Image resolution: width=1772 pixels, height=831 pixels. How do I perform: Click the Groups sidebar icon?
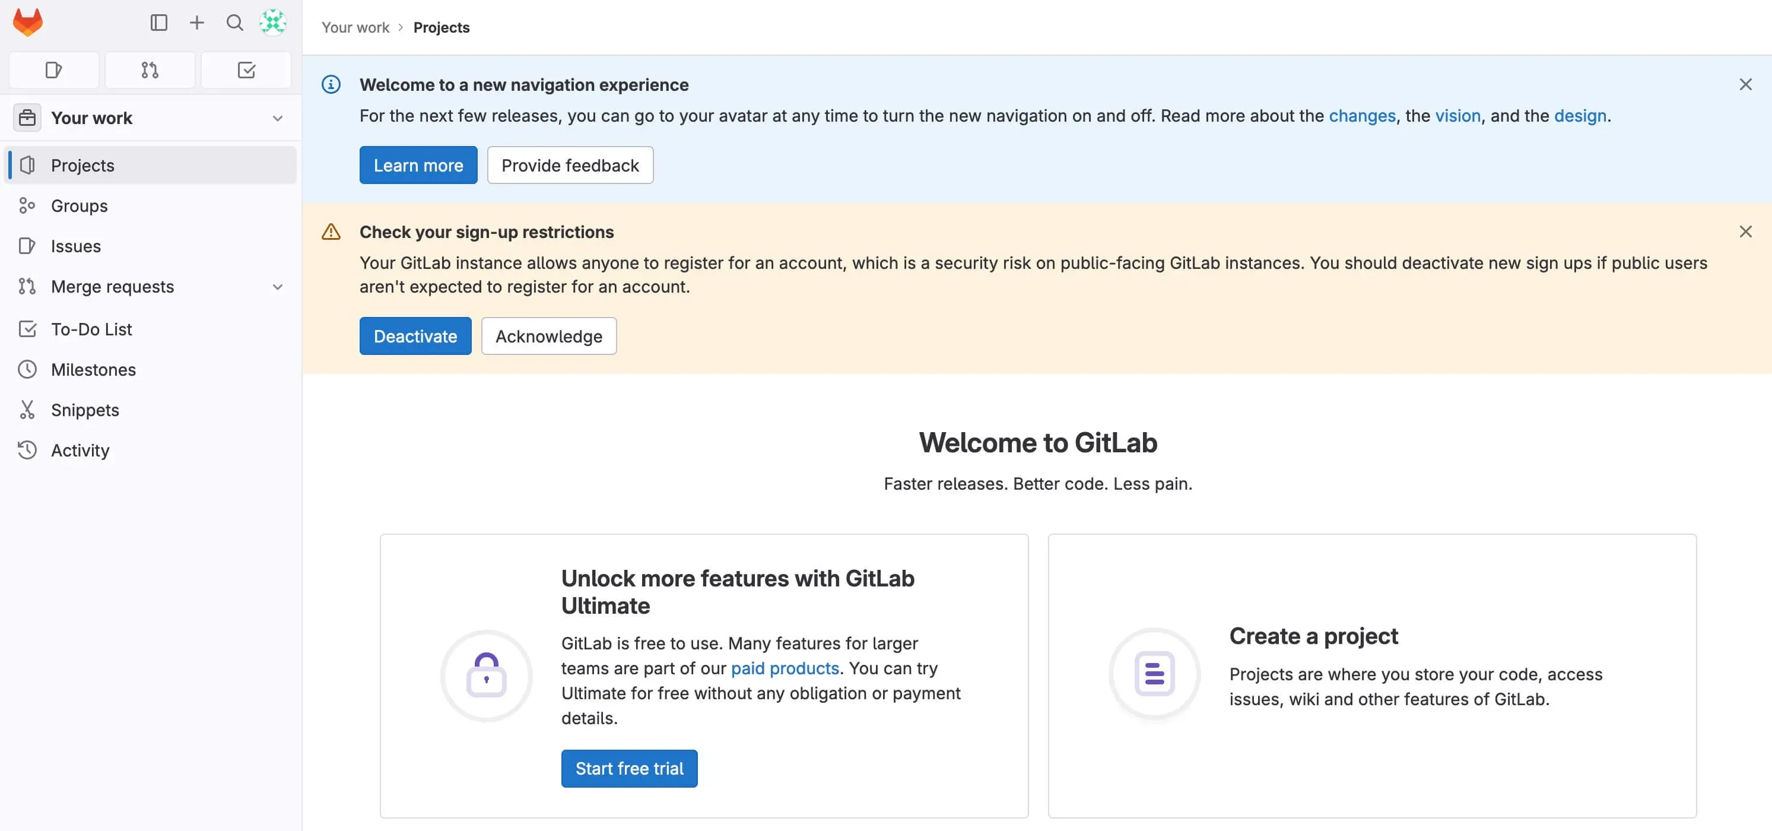point(27,205)
